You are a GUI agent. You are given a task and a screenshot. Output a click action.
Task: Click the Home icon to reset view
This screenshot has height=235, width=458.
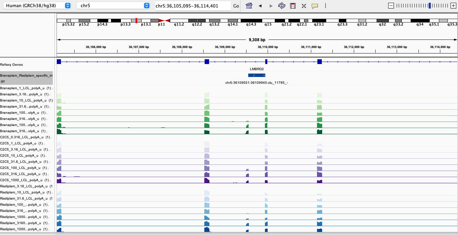pyautogui.click(x=249, y=6)
